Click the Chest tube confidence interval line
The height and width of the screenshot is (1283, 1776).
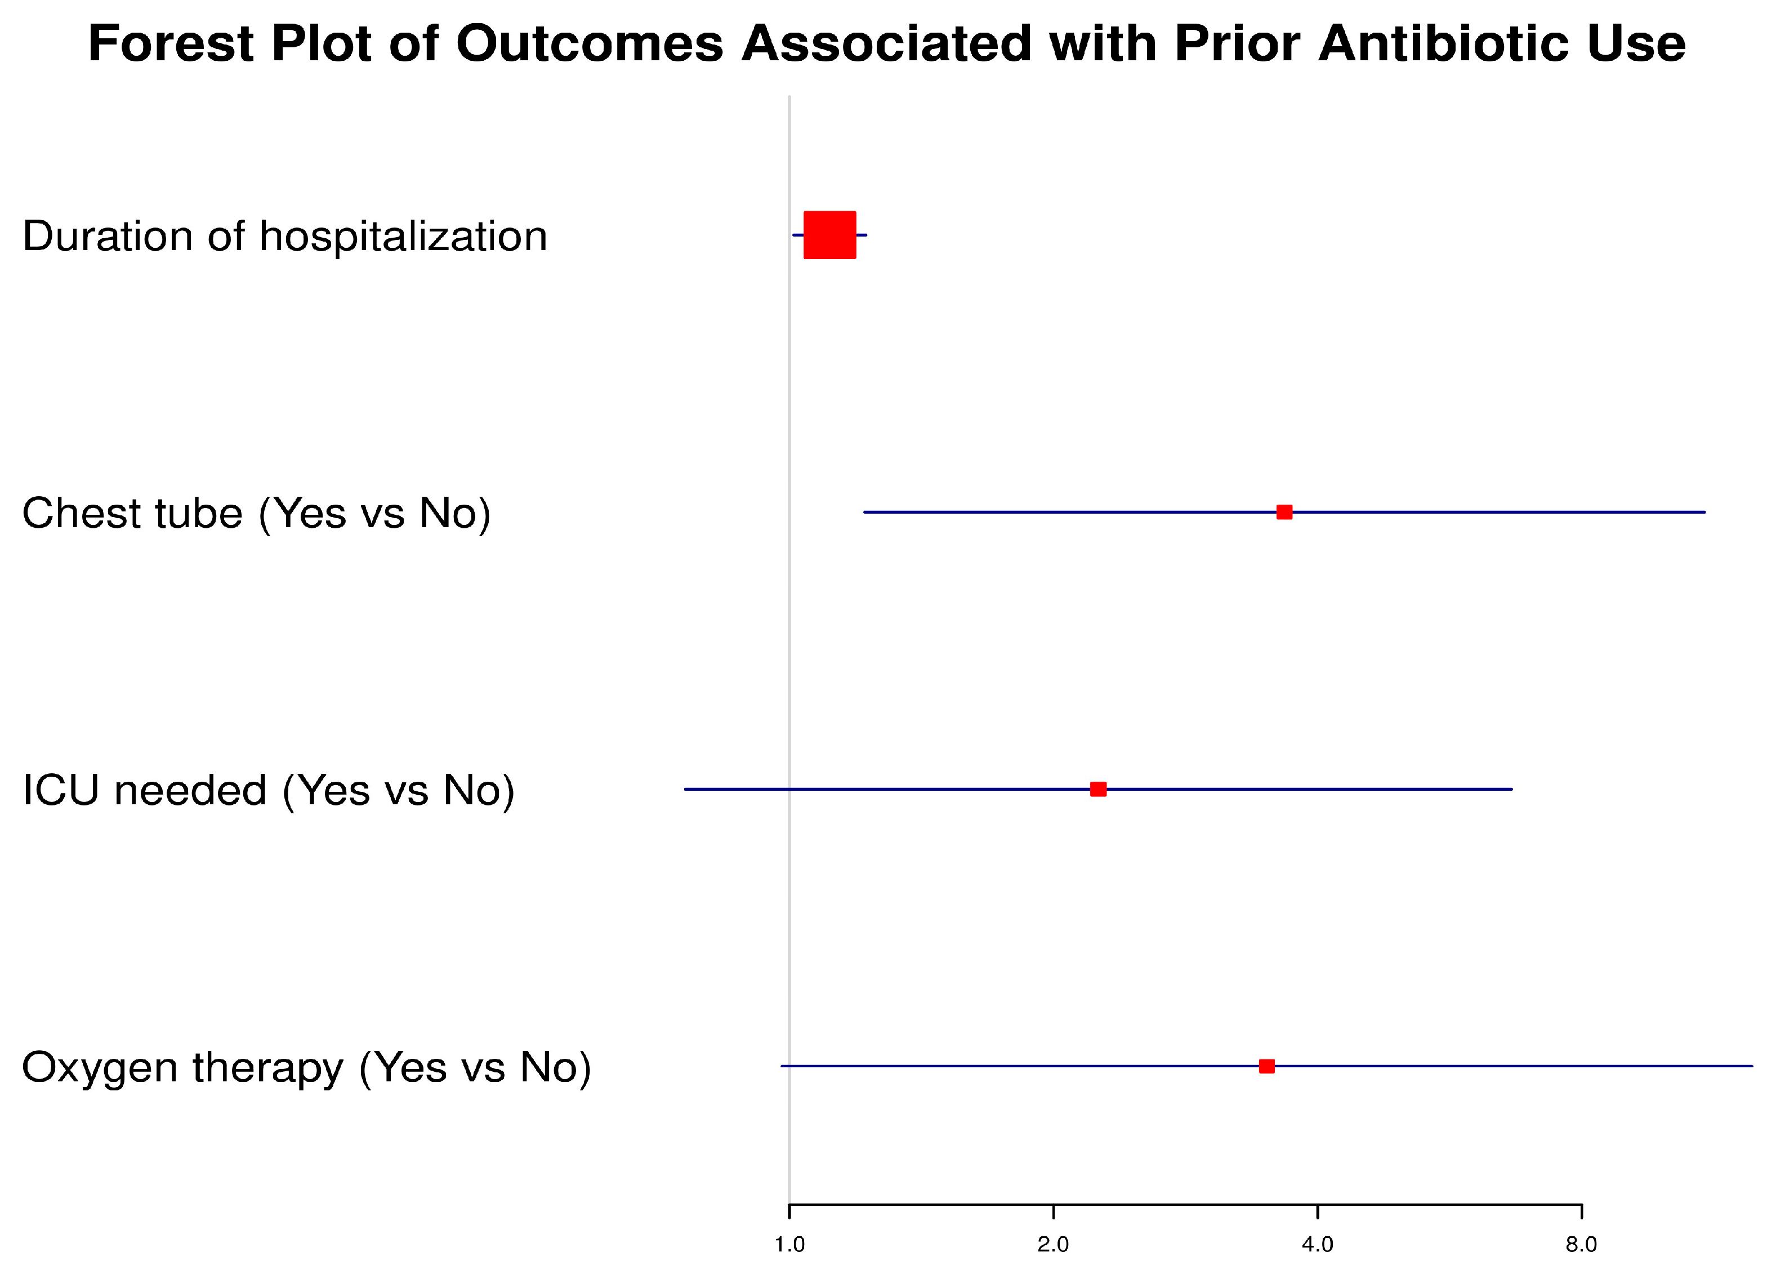(x=1488, y=513)
